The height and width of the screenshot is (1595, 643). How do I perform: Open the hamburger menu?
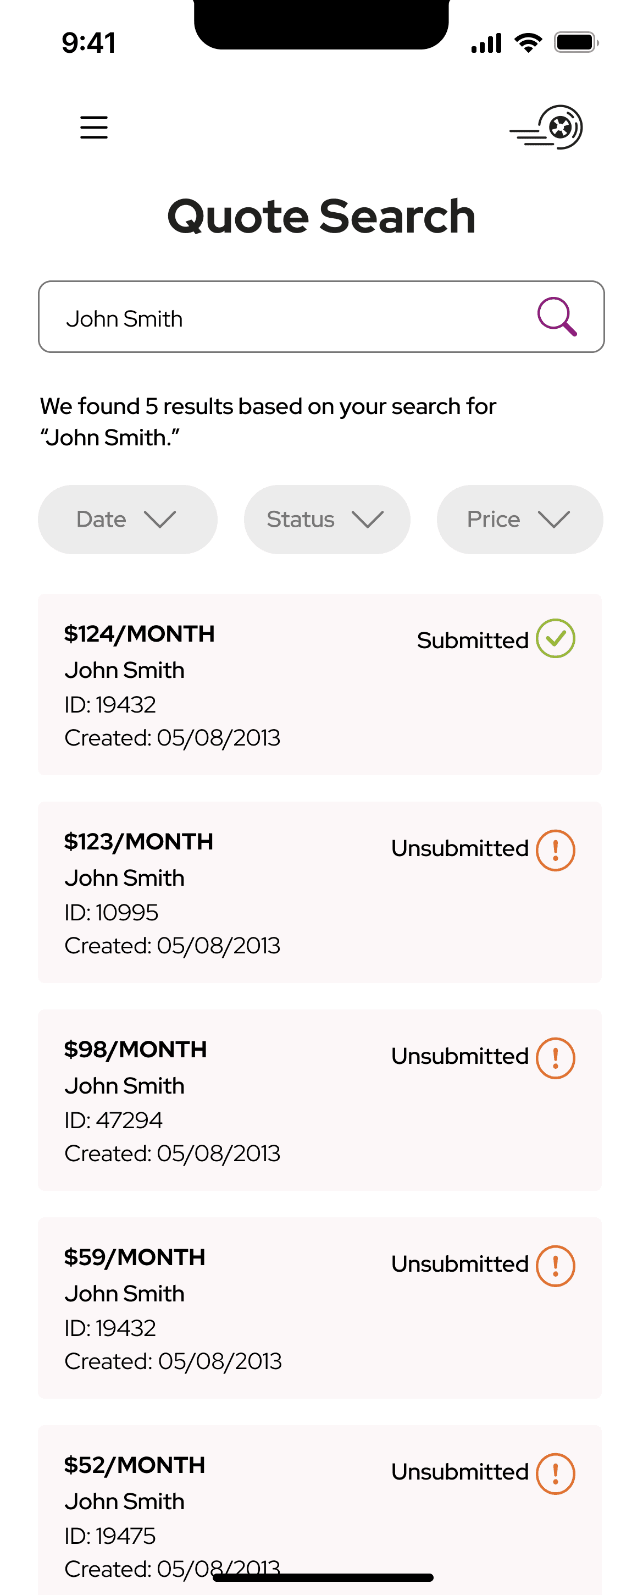[x=94, y=128]
